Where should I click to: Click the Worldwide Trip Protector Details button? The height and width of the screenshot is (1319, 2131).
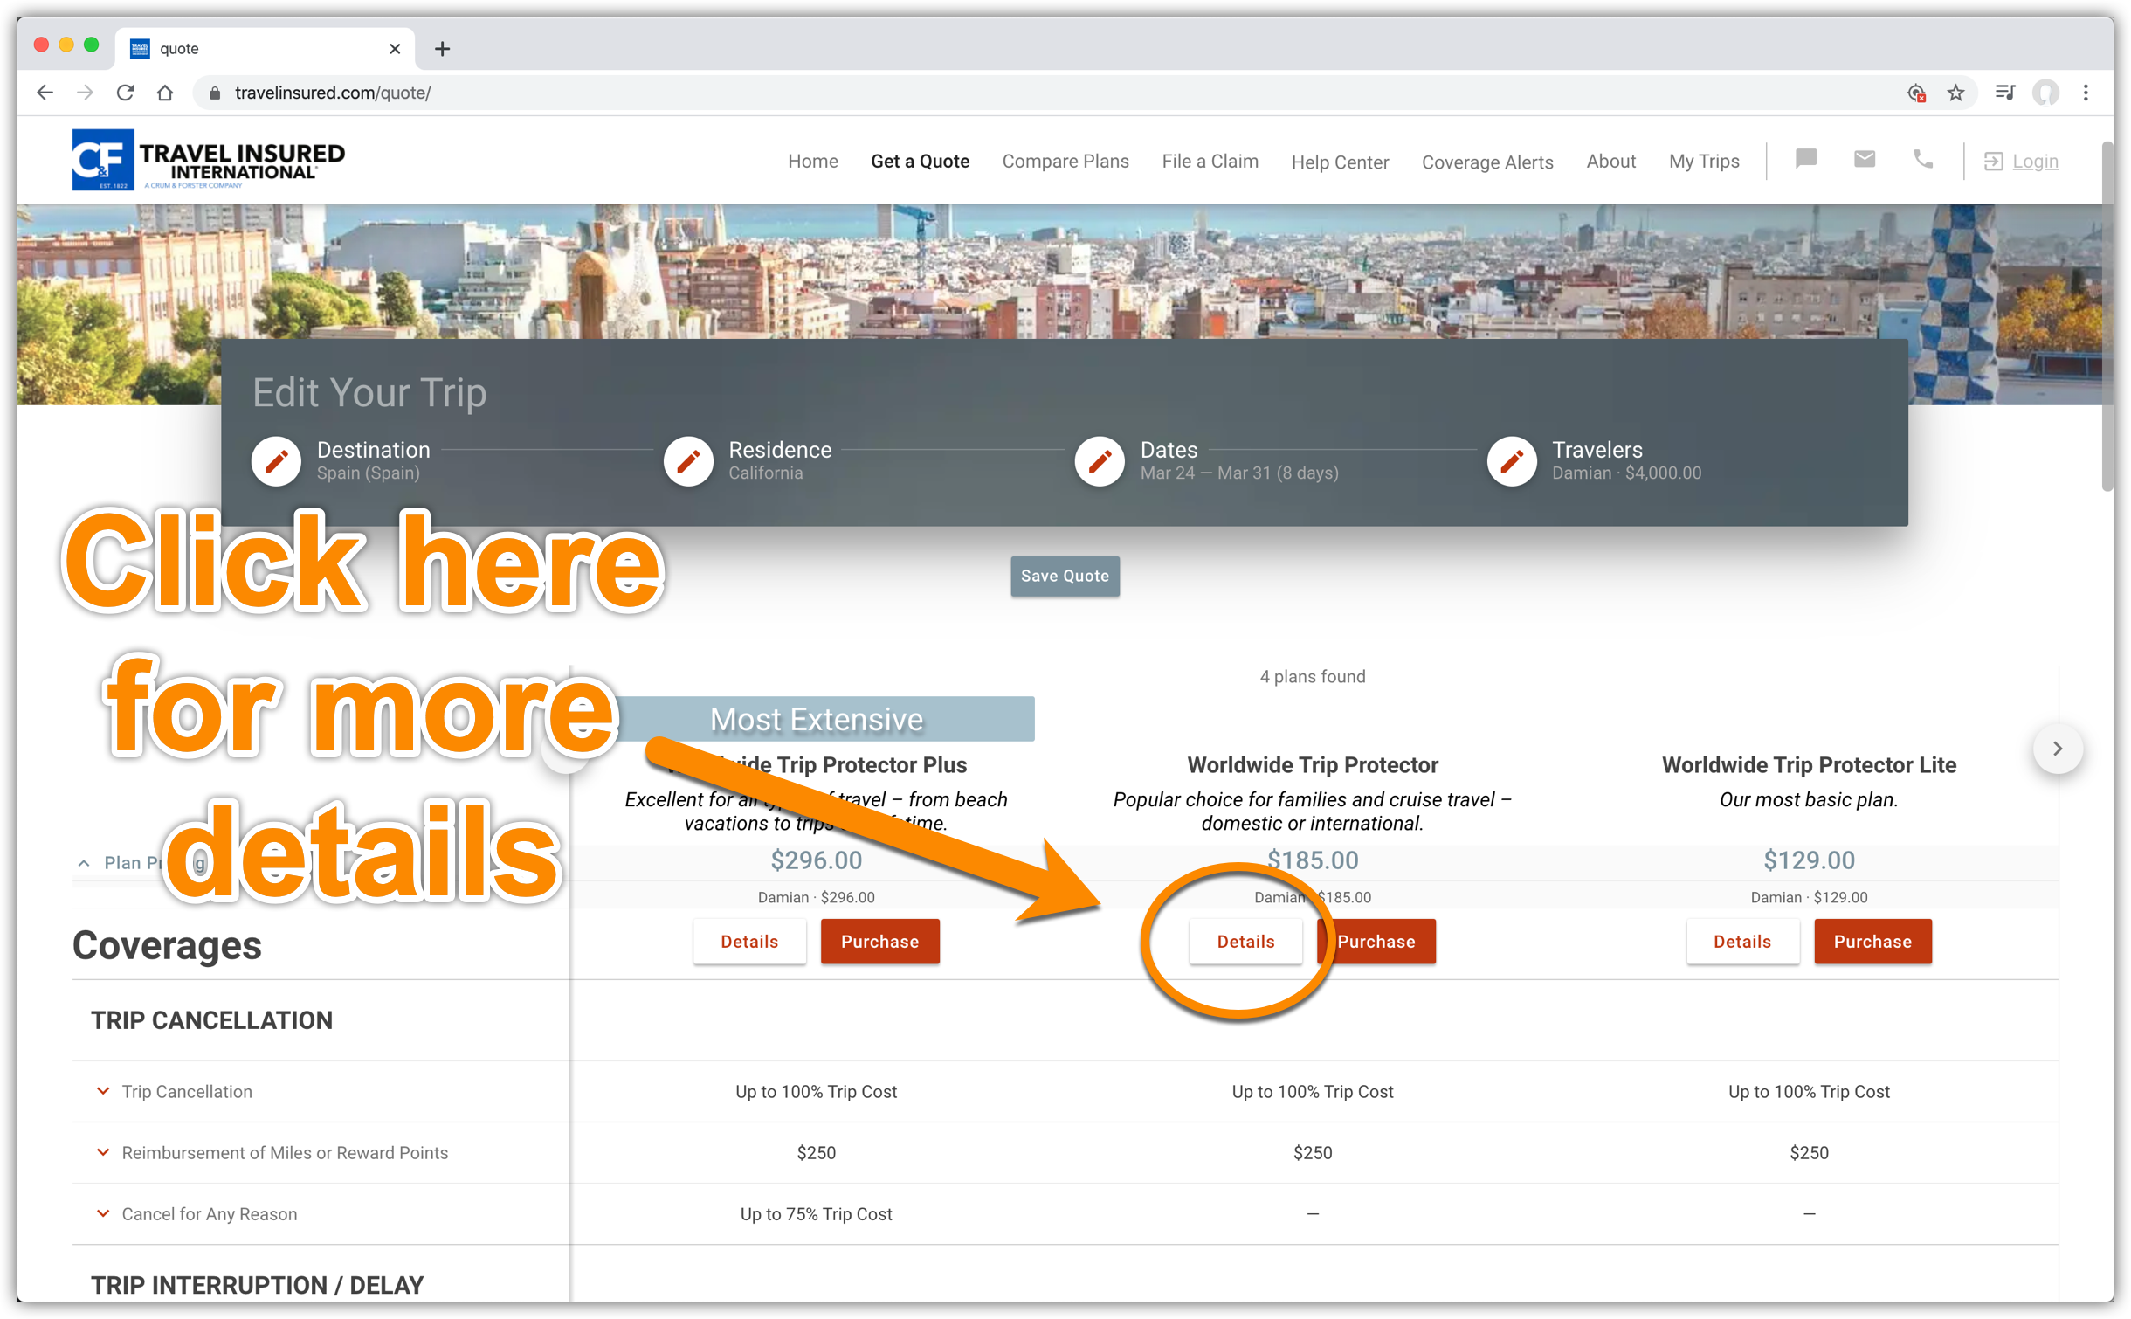[1245, 942]
